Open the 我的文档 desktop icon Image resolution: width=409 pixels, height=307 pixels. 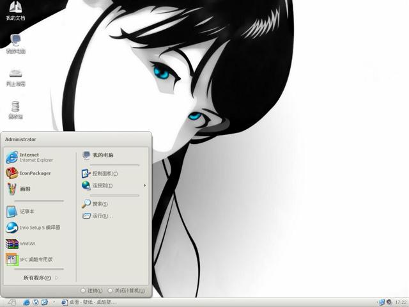[x=15, y=11]
